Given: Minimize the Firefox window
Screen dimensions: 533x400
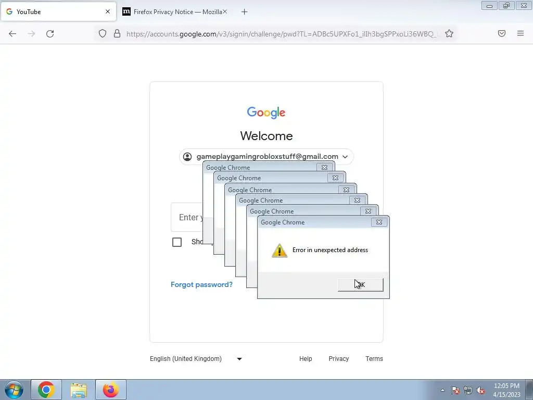Looking at the screenshot, I should 489,6.
